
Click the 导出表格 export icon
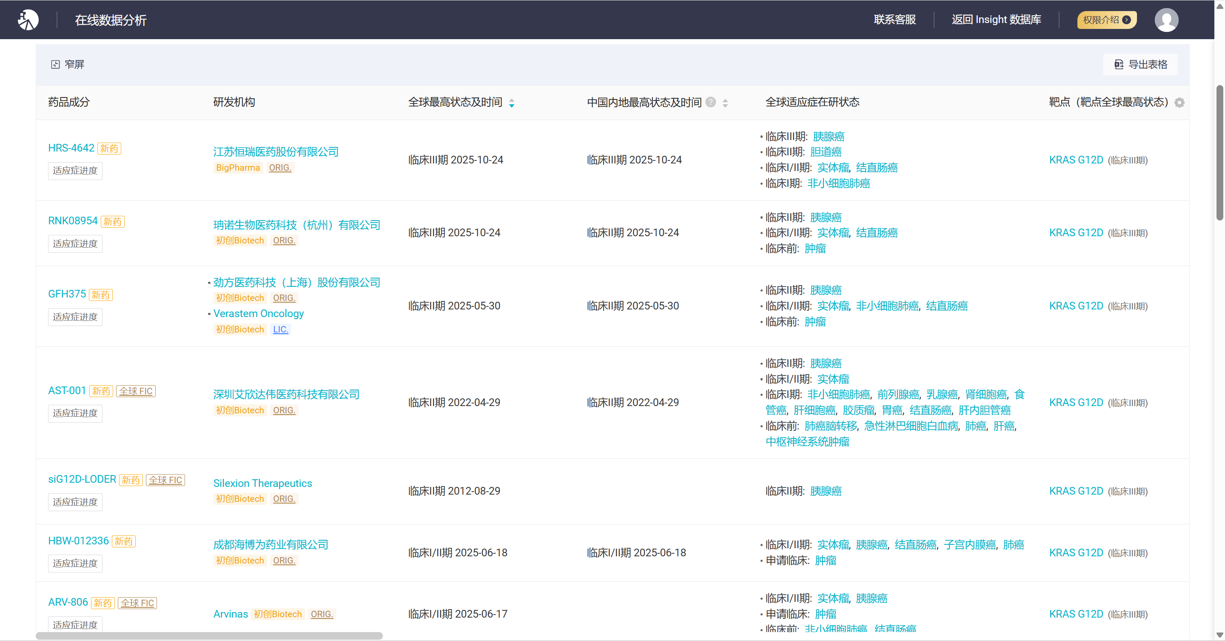coord(1119,65)
